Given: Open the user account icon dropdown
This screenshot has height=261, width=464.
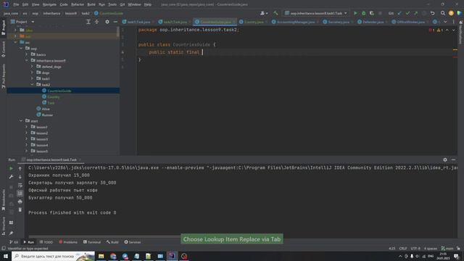Looking at the screenshot, I should pos(264,13).
